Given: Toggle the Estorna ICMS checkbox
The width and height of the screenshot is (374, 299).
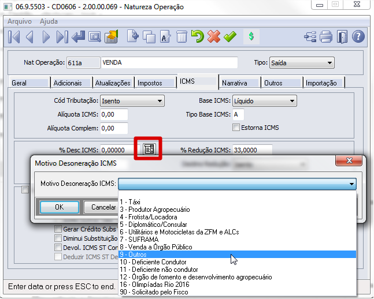Looking at the screenshot, I should coord(236,128).
